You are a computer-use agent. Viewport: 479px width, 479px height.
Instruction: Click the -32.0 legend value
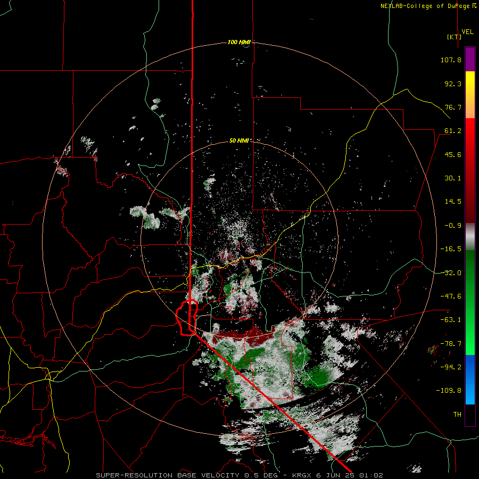click(x=451, y=273)
